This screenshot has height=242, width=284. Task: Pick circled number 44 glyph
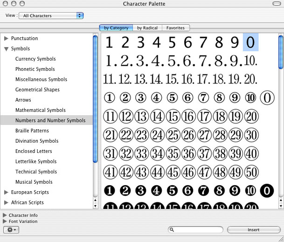pos(158,172)
